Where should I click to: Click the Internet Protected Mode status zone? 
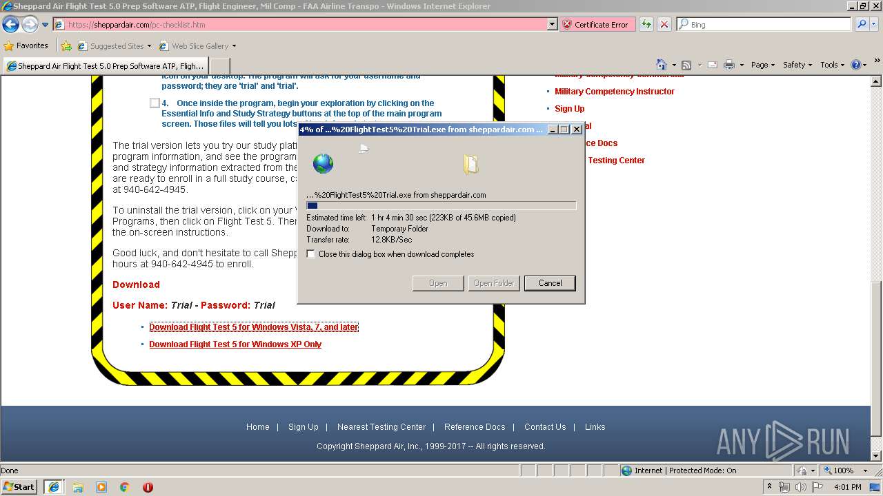[x=705, y=471]
